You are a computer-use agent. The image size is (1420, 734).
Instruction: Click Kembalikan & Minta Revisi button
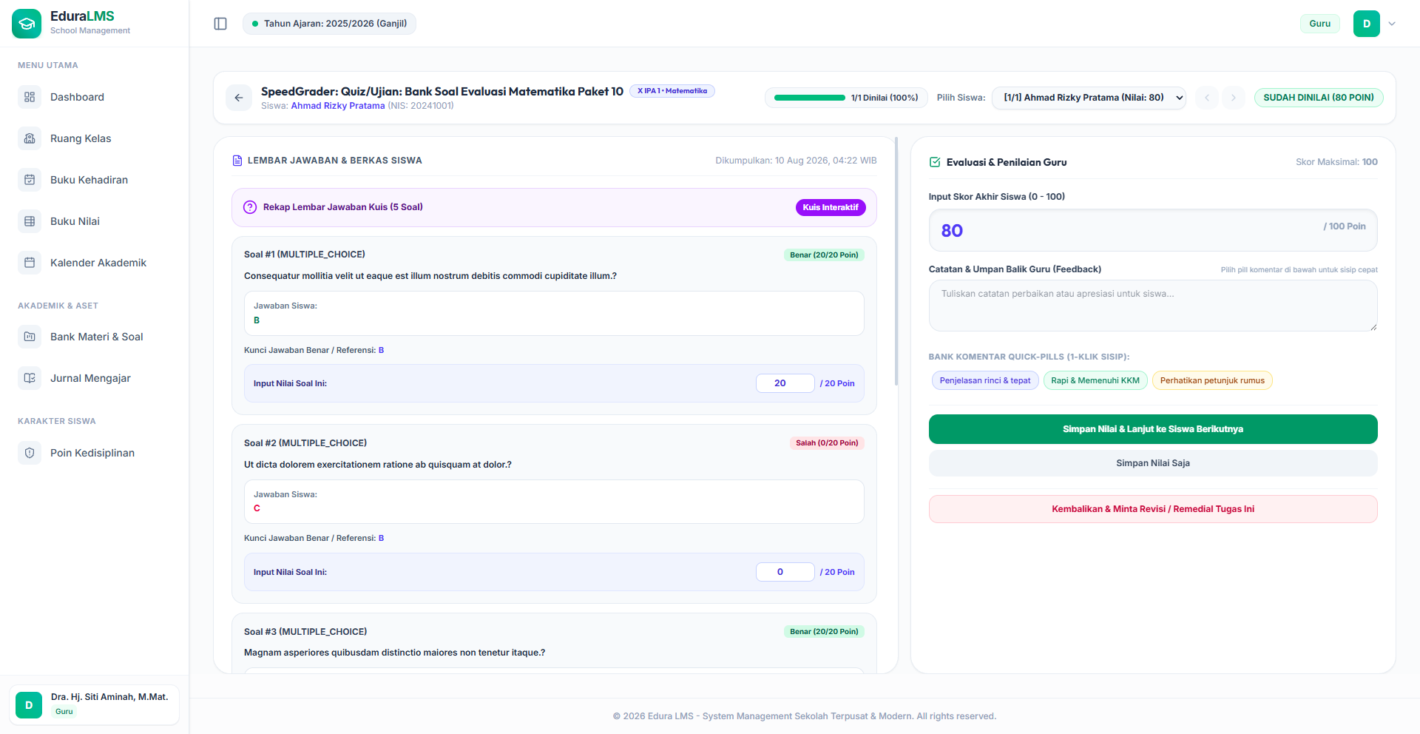(x=1153, y=509)
